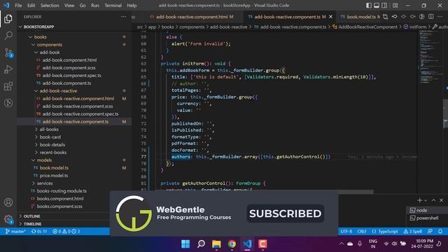Open the Manage settings gear
This screenshot has height=252, width=448.
click(8, 219)
